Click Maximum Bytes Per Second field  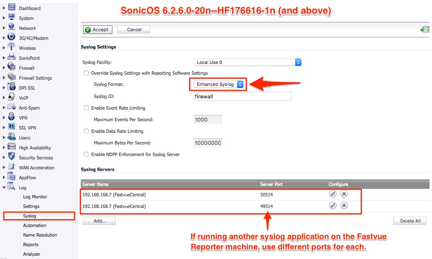(x=207, y=143)
